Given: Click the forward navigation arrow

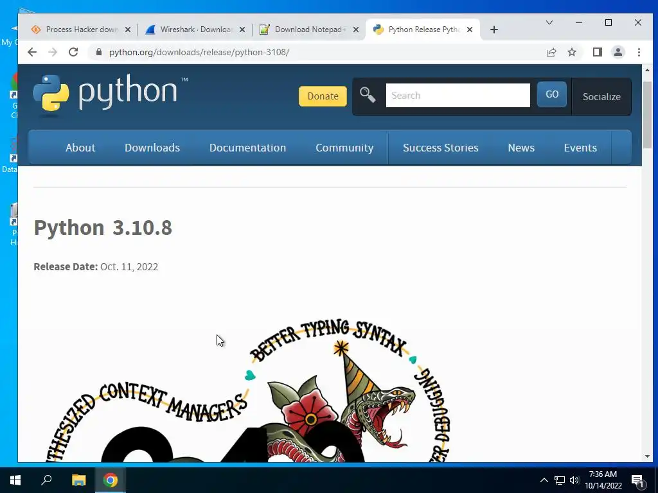Looking at the screenshot, I should (x=53, y=52).
